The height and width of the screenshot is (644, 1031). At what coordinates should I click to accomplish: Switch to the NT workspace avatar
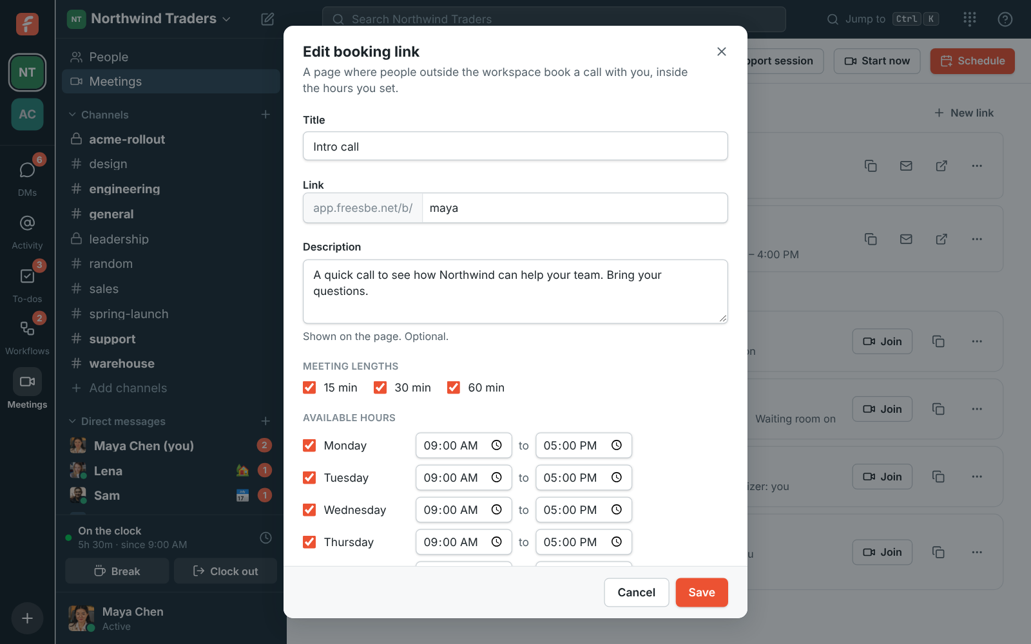click(x=27, y=72)
